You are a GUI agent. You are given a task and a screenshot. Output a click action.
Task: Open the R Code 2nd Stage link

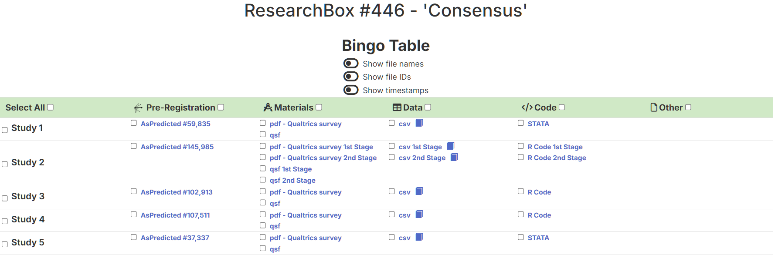(557, 158)
